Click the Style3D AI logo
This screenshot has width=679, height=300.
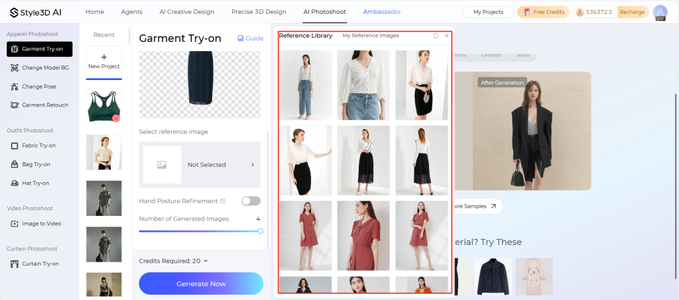36,12
